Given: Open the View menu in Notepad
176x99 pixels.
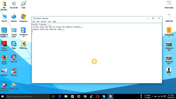Looking at the screenshot, I should pyautogui.click(x=49, y=21).
